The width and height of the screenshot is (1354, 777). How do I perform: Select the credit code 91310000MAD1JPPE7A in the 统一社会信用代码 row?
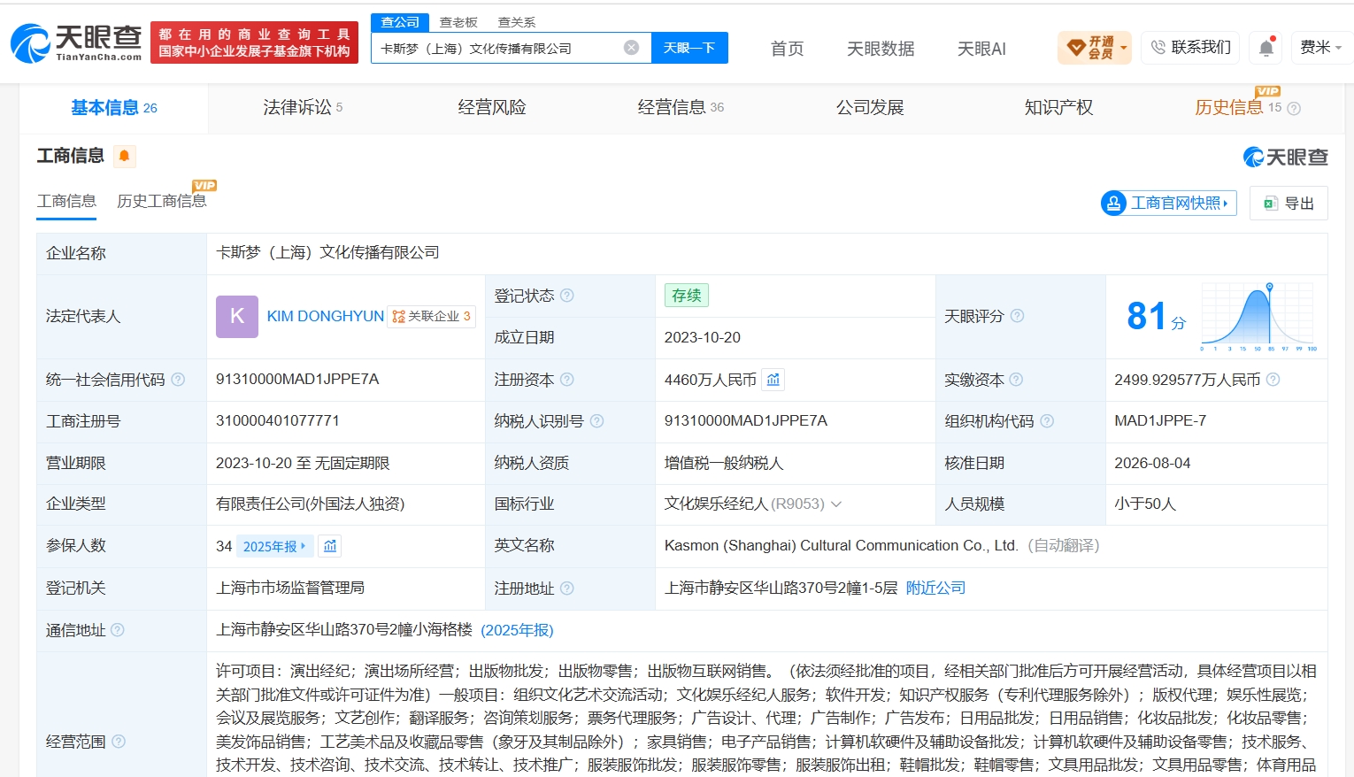click(297, 380)
